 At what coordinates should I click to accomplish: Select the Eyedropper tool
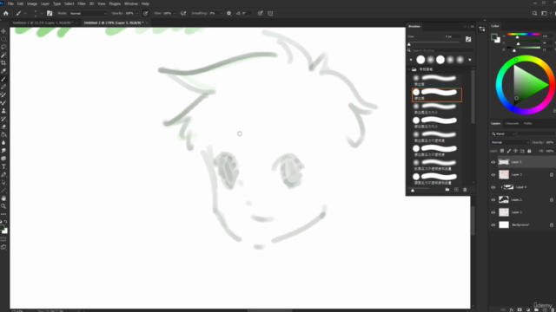coord(3,71)
